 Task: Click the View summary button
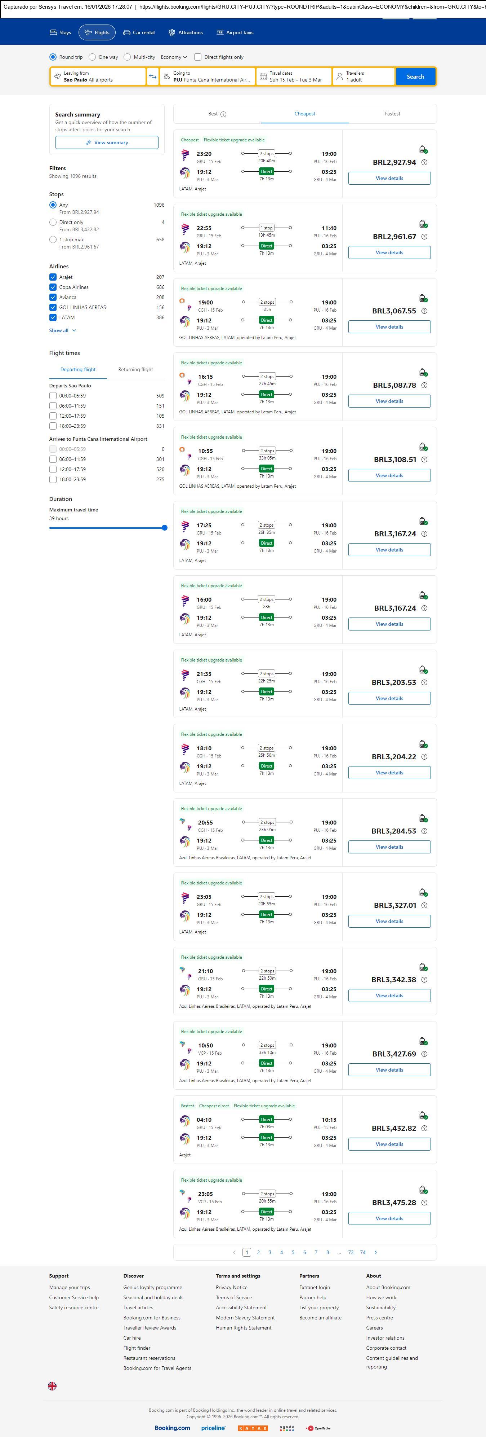(x=106, y=143)
